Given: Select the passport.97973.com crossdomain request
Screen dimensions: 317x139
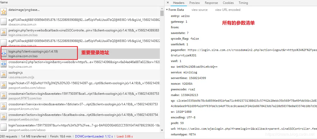Looking at the screenshot, I should [80, 96].
